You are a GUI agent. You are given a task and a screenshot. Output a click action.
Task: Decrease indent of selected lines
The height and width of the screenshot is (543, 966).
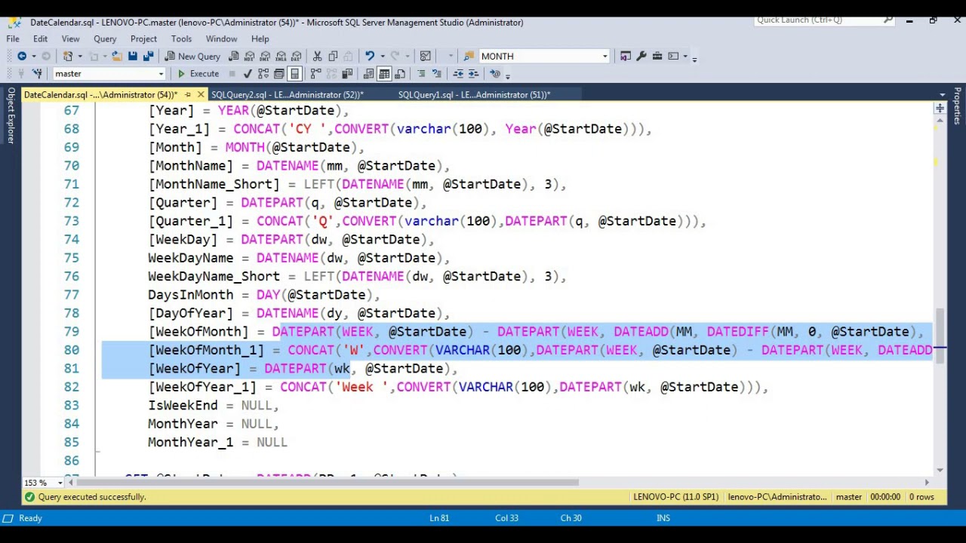pyautogui.click(x=457, y=74)
